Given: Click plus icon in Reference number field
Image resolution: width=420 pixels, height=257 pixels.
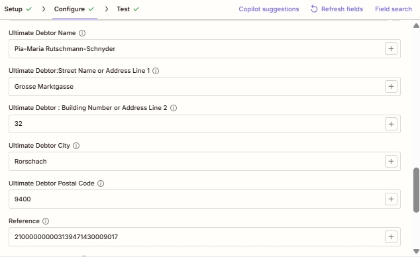Looking at the screenshot, I should pyautogui.click(x=391, y=236).
